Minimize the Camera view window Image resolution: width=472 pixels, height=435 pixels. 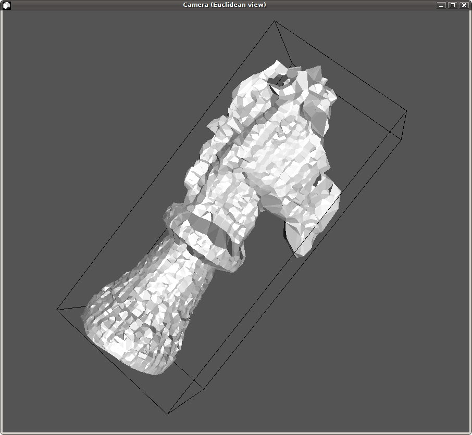coord(441,5)
